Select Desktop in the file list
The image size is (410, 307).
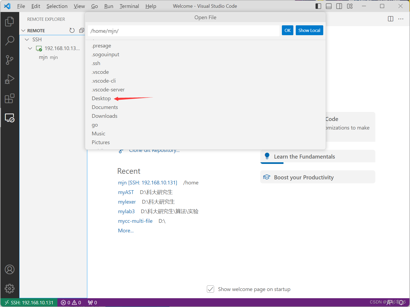pos(205,98)
